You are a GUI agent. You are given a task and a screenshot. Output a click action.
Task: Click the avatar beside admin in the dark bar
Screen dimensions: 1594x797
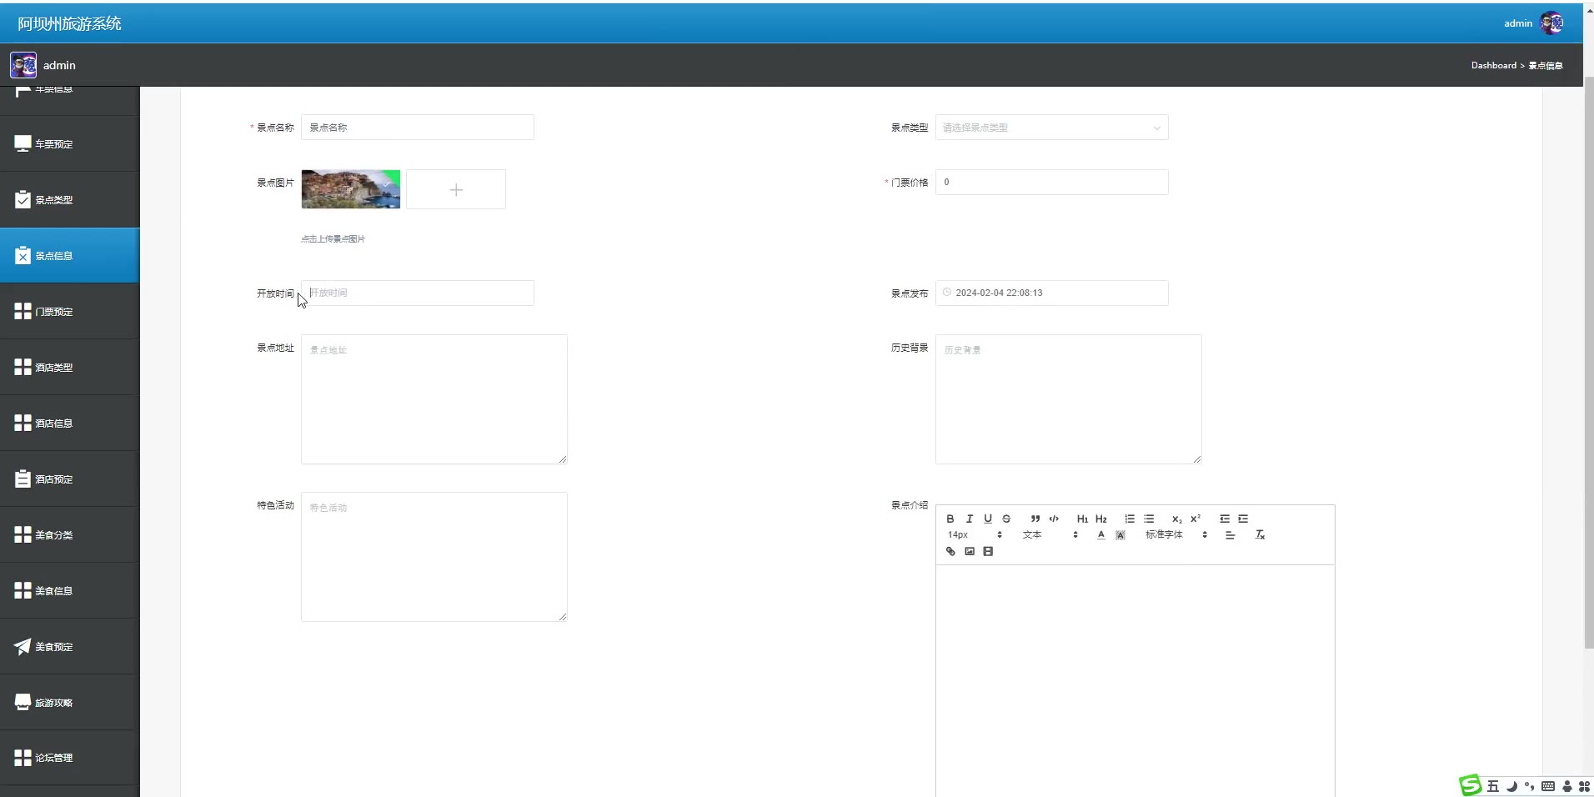click(x=23, y=65)
